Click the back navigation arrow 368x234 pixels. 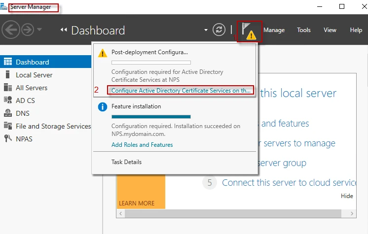click(x=11, y=30)
